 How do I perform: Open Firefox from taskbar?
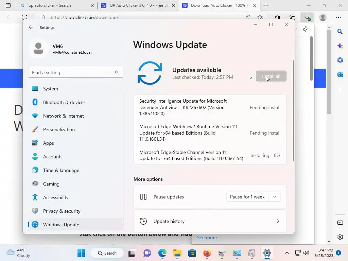click(207, 253)
